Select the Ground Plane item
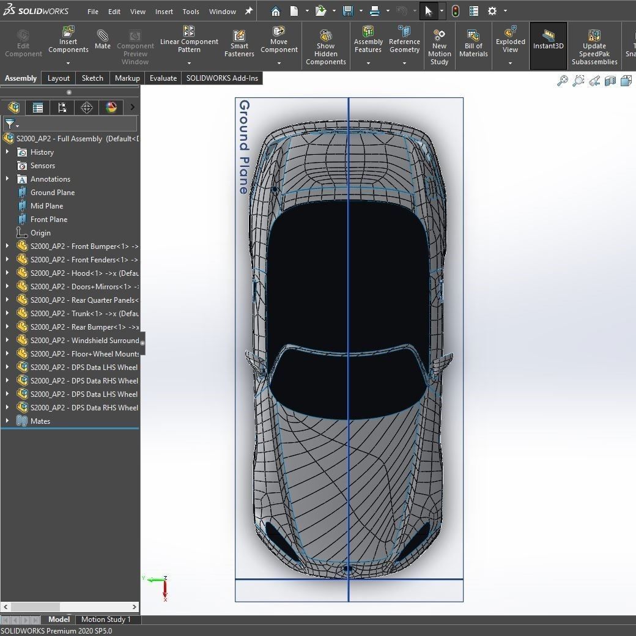 tap(53, 192)
